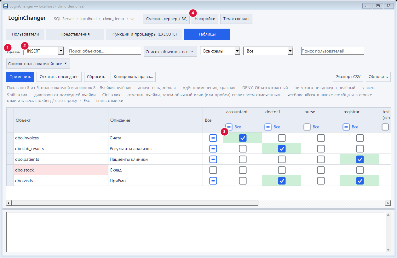
Task: Click the Обновить button
Action: 378,77
